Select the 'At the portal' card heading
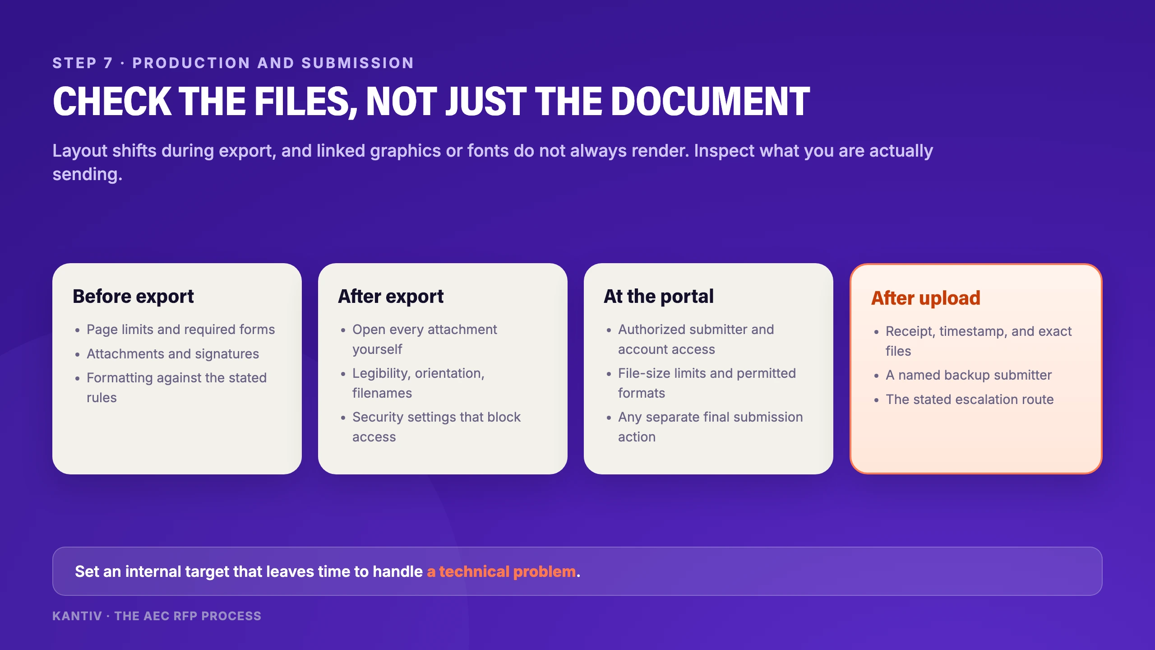Image resolution: width=1155 pixels, height=650 pixels. (x=659, y=296)
